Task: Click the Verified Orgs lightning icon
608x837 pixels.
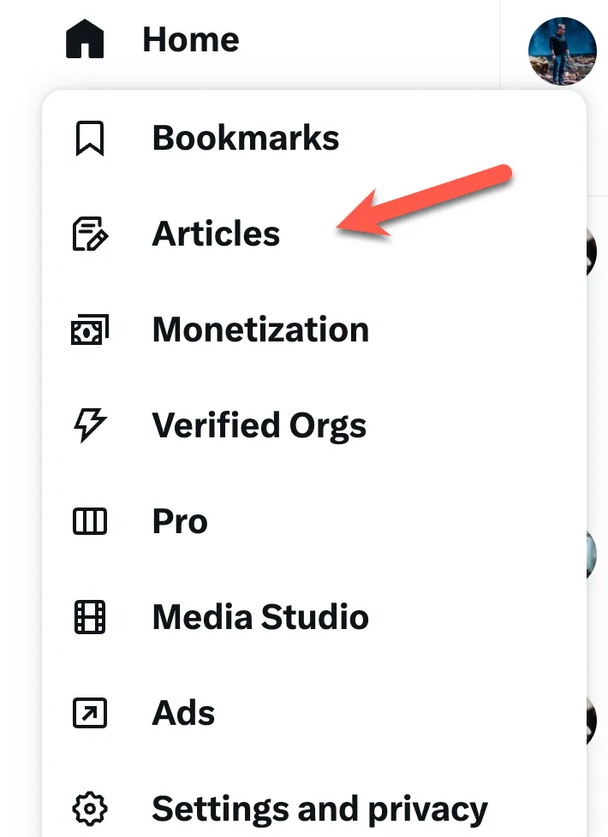Action: 90,426
